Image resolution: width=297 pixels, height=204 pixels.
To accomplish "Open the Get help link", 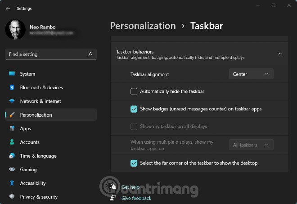I will 130,187.
